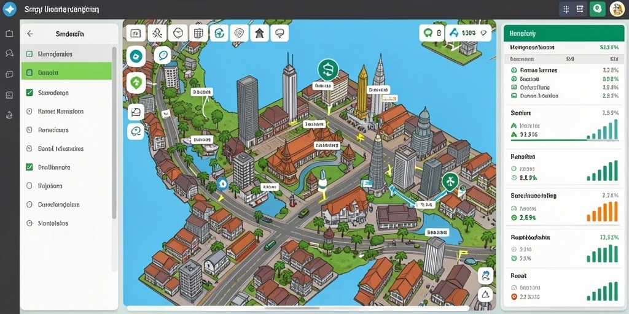
Task: Click the teal bar chart in the right panel
Action: 602,129
